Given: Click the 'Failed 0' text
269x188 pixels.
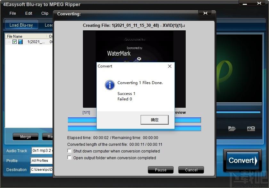Looking at the screenshot, I should [x=125, y=99].
